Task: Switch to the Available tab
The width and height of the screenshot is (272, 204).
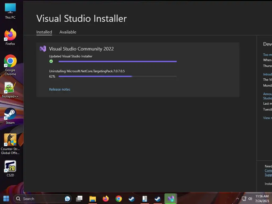Action: click(x=68, y=32)
